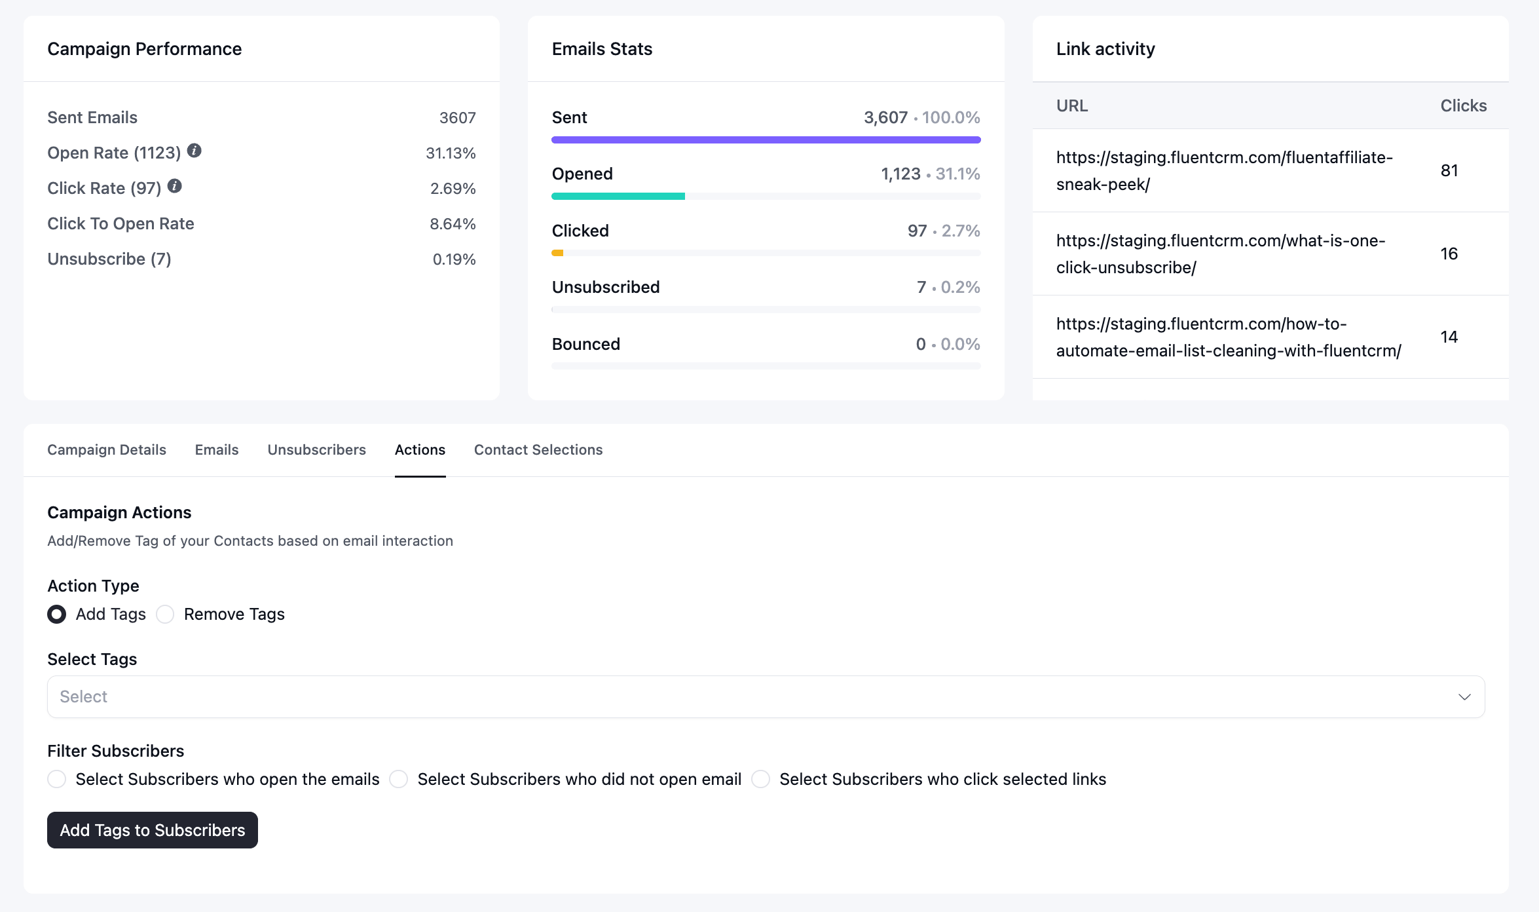The height and width of the screenshot is (912, 1539).
Task: Click the Open Rate info icon
Action: pos(195,151)
